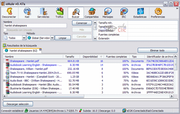Click the Usuarios status bar icon
This screenshot has height=114, width=180.
[x=26, y=111]
